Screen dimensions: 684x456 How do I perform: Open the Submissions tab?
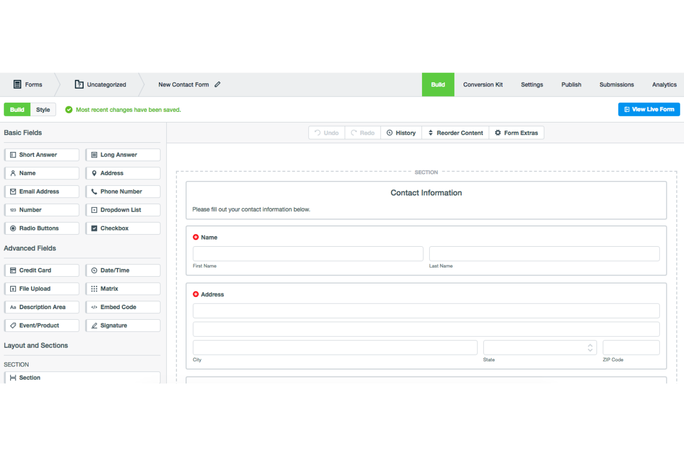point(617,85)
